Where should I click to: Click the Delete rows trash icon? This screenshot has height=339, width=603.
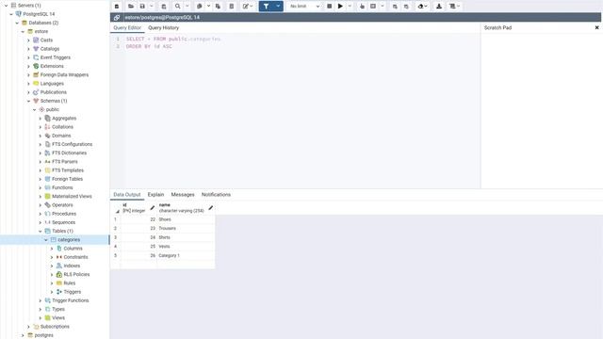[x=232, y=7]
